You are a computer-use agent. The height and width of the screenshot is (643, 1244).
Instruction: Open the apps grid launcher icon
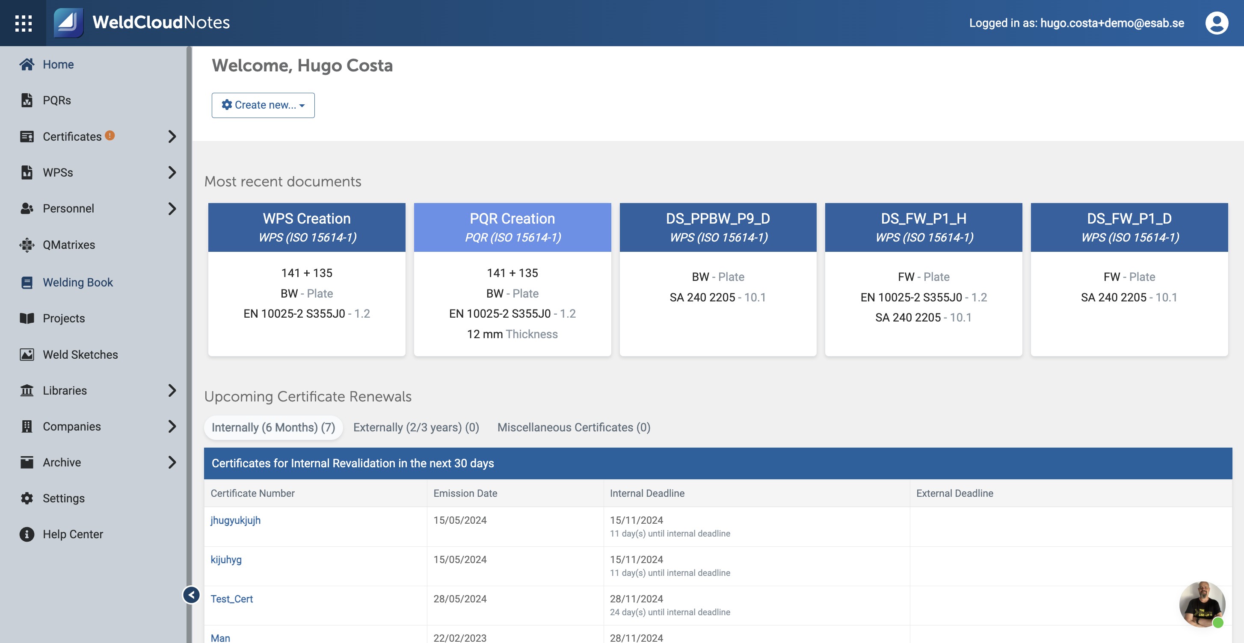pos(23,23)
